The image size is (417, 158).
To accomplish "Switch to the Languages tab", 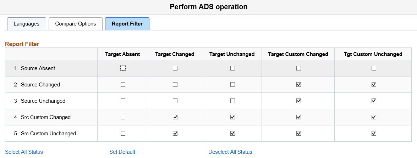I will click(x=26, y=24).
